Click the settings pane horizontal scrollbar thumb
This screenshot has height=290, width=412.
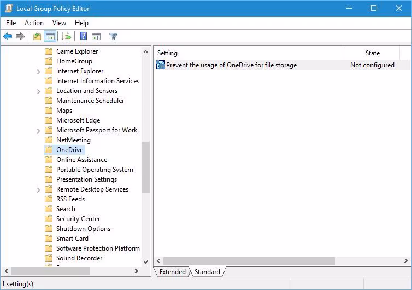tap(249, 261)
